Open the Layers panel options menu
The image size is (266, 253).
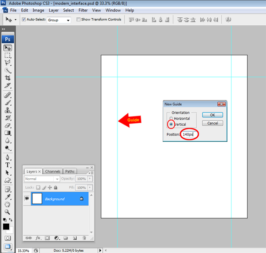91,173
